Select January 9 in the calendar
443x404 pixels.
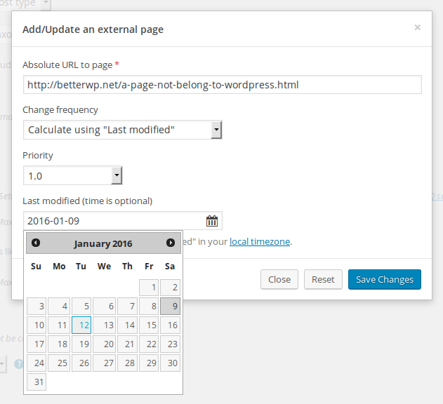[x=170, y=307]
